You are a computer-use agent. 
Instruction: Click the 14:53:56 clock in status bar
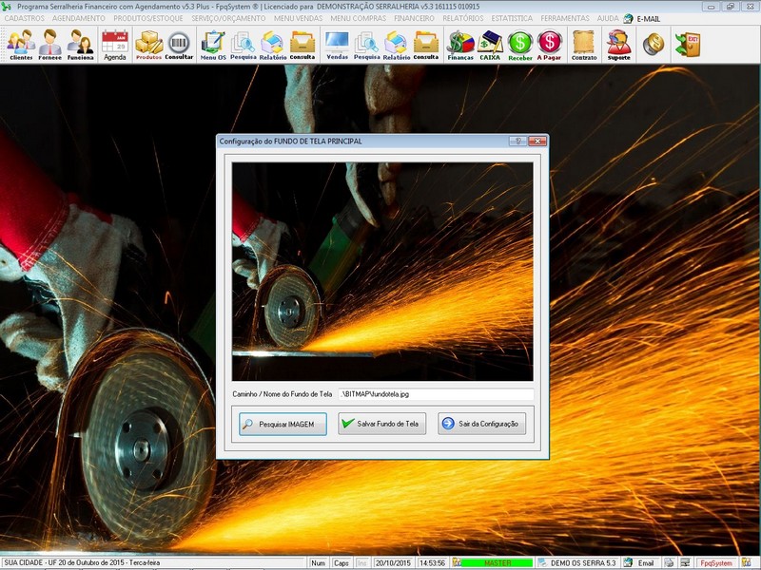432,562
